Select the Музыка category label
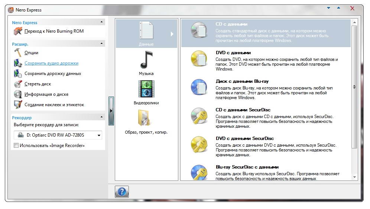 146,74
